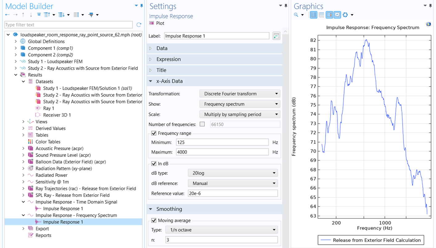Click the Plot icon in Settings

(x=151, y=23)
